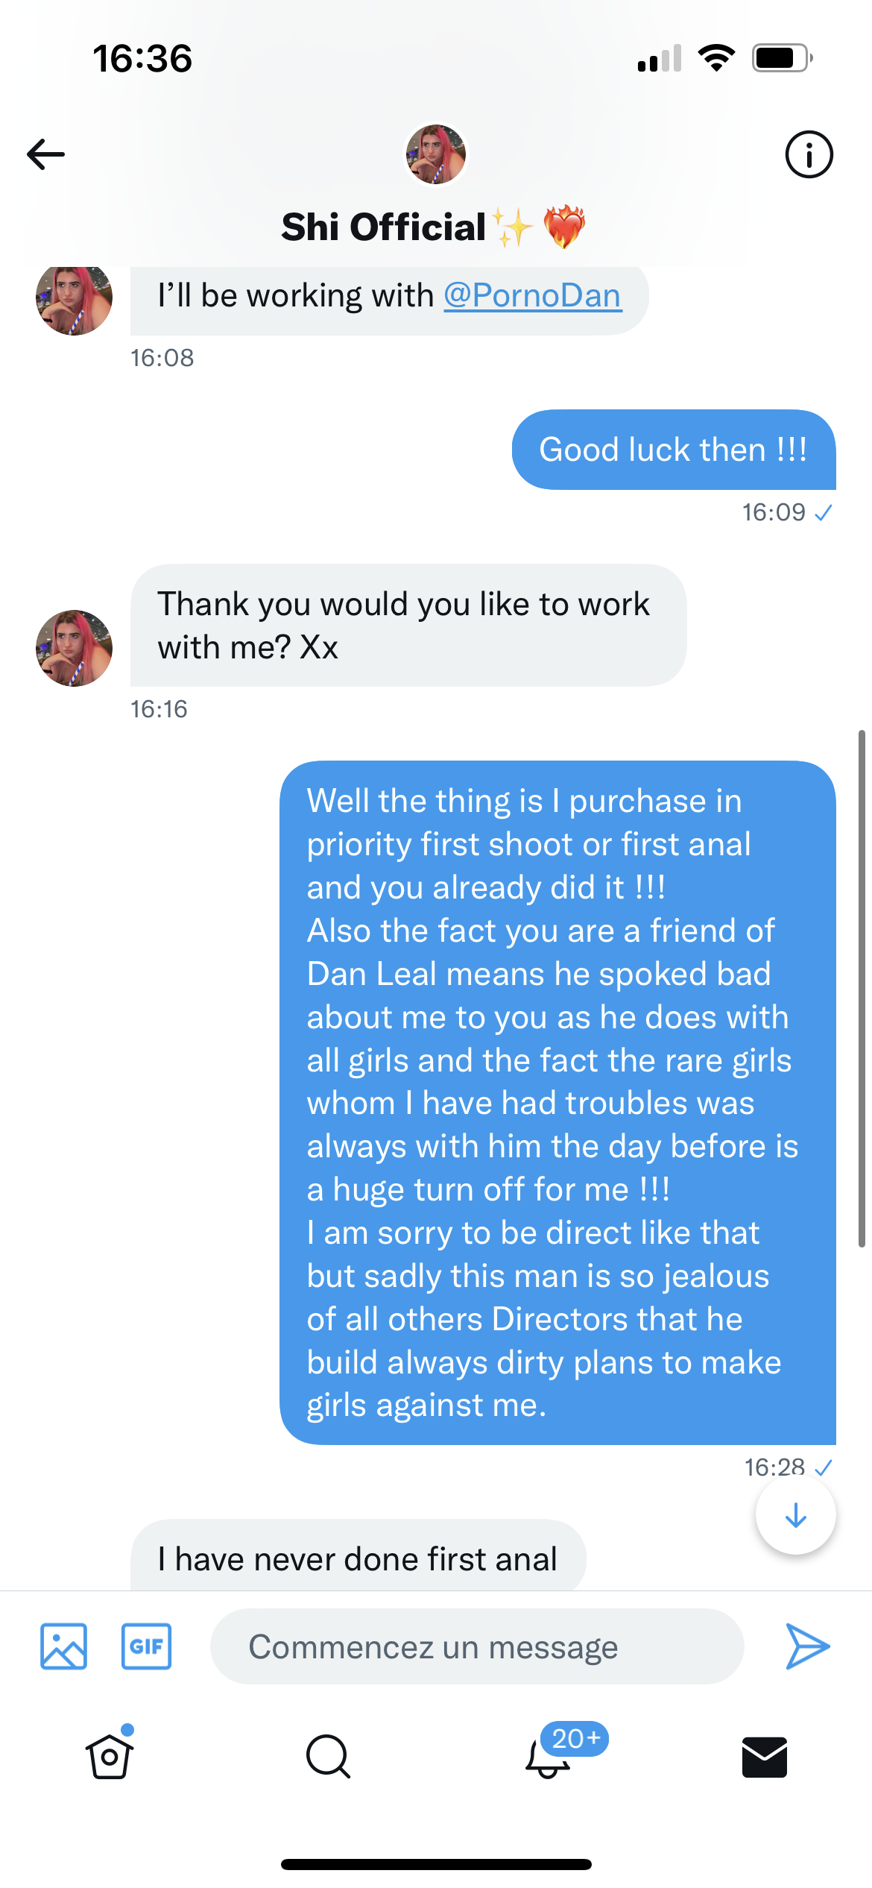
Task: Tap the send message arrow
Action: click(x=807, y=1646)
